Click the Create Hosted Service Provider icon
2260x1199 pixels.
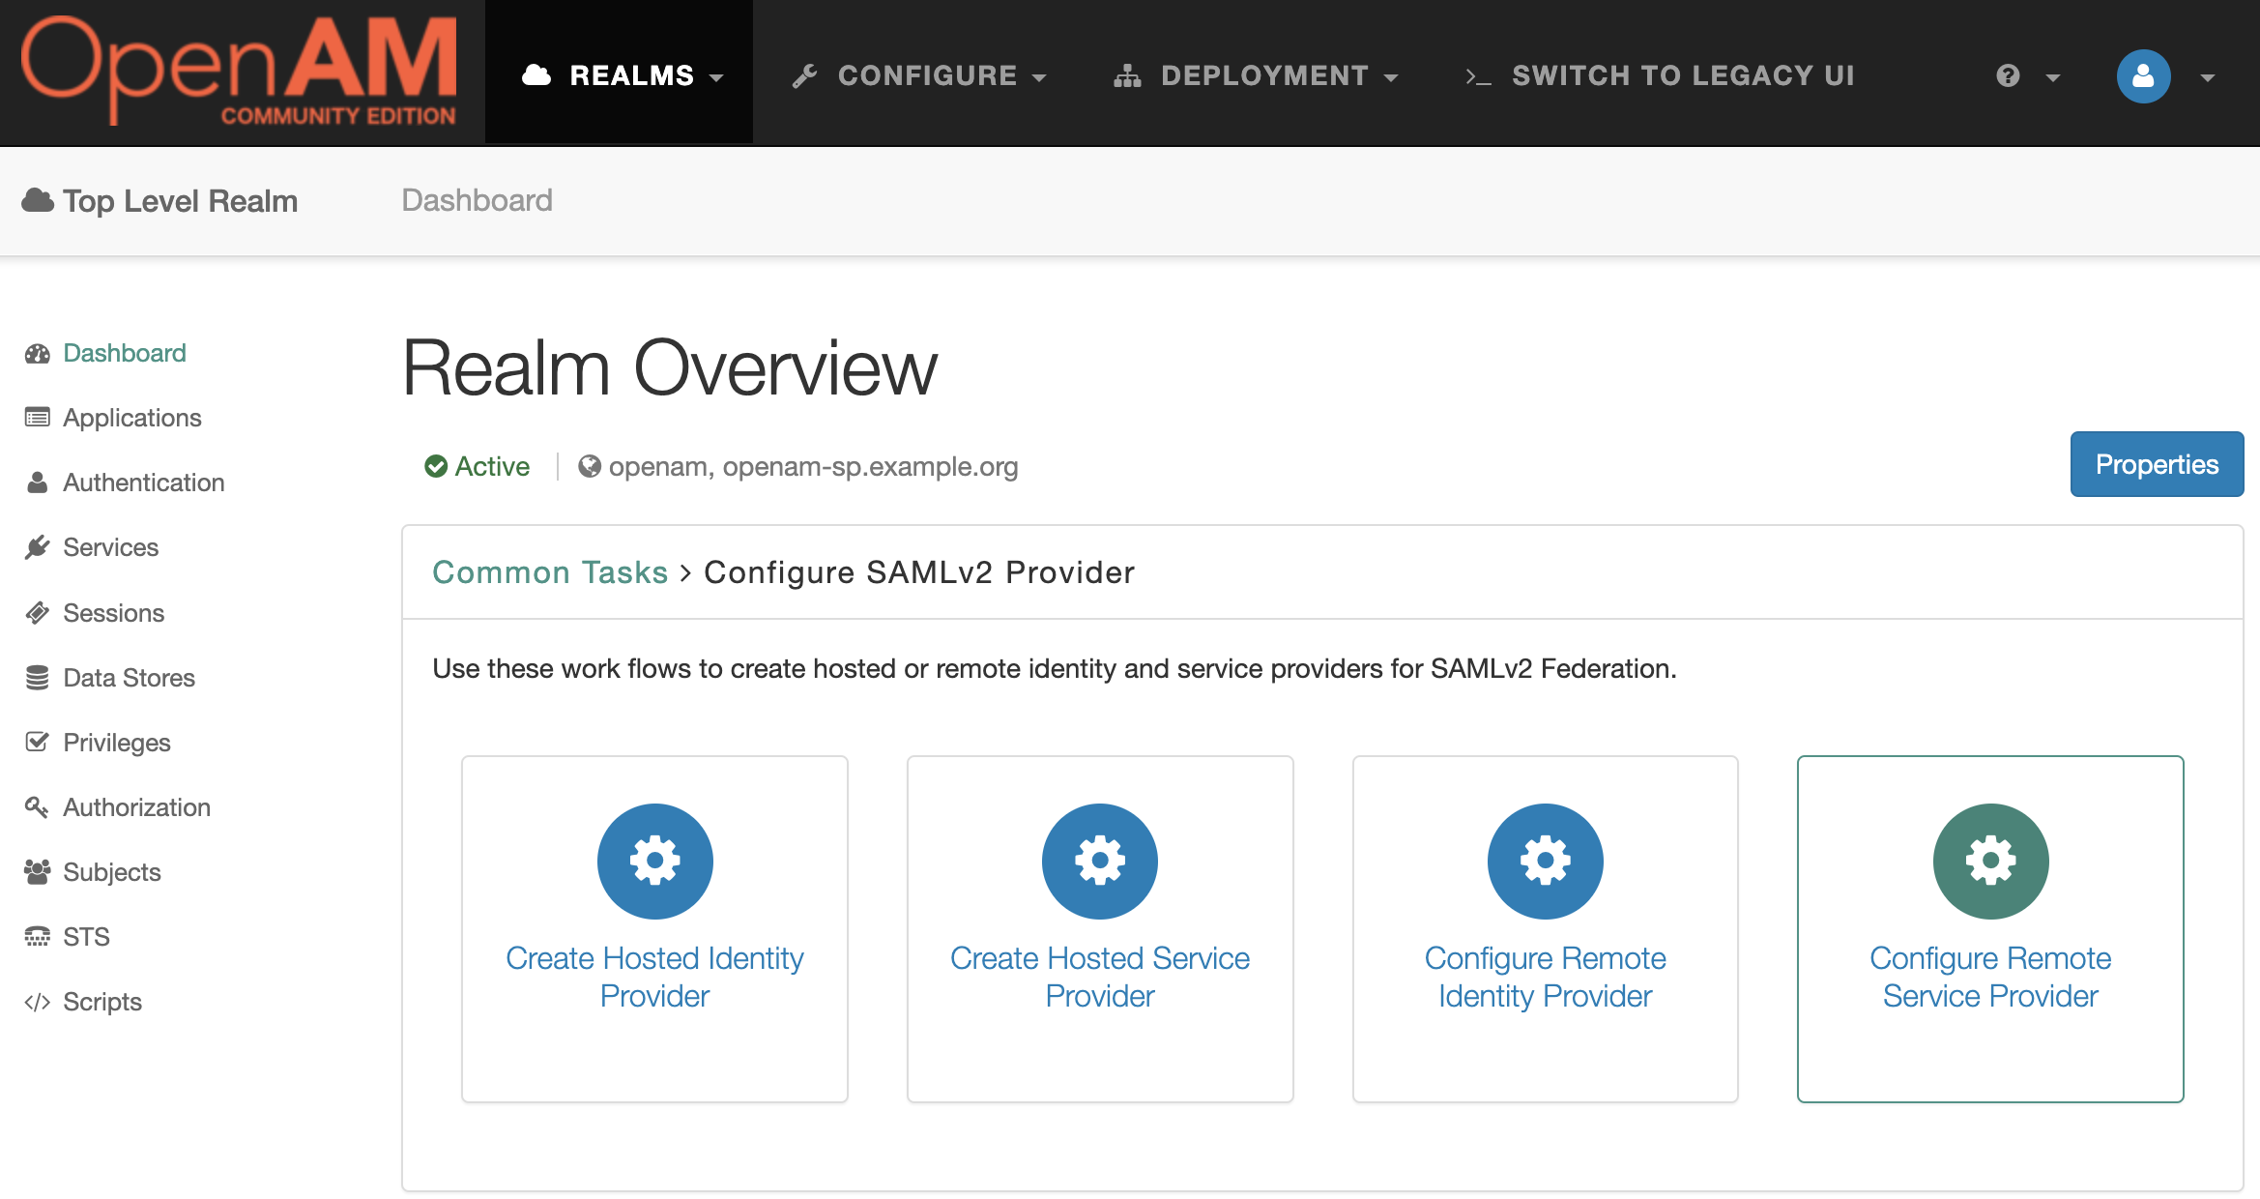point(1100,862)
